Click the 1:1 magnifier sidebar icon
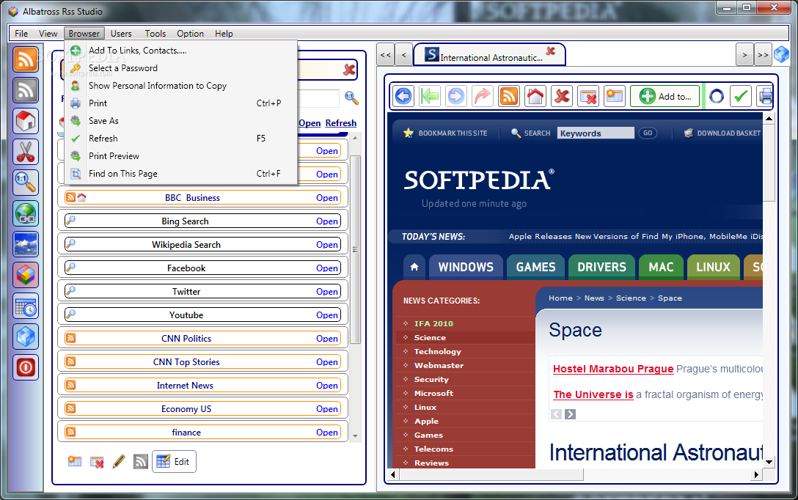This screenshot has height=500, width=798. [26, 183]
